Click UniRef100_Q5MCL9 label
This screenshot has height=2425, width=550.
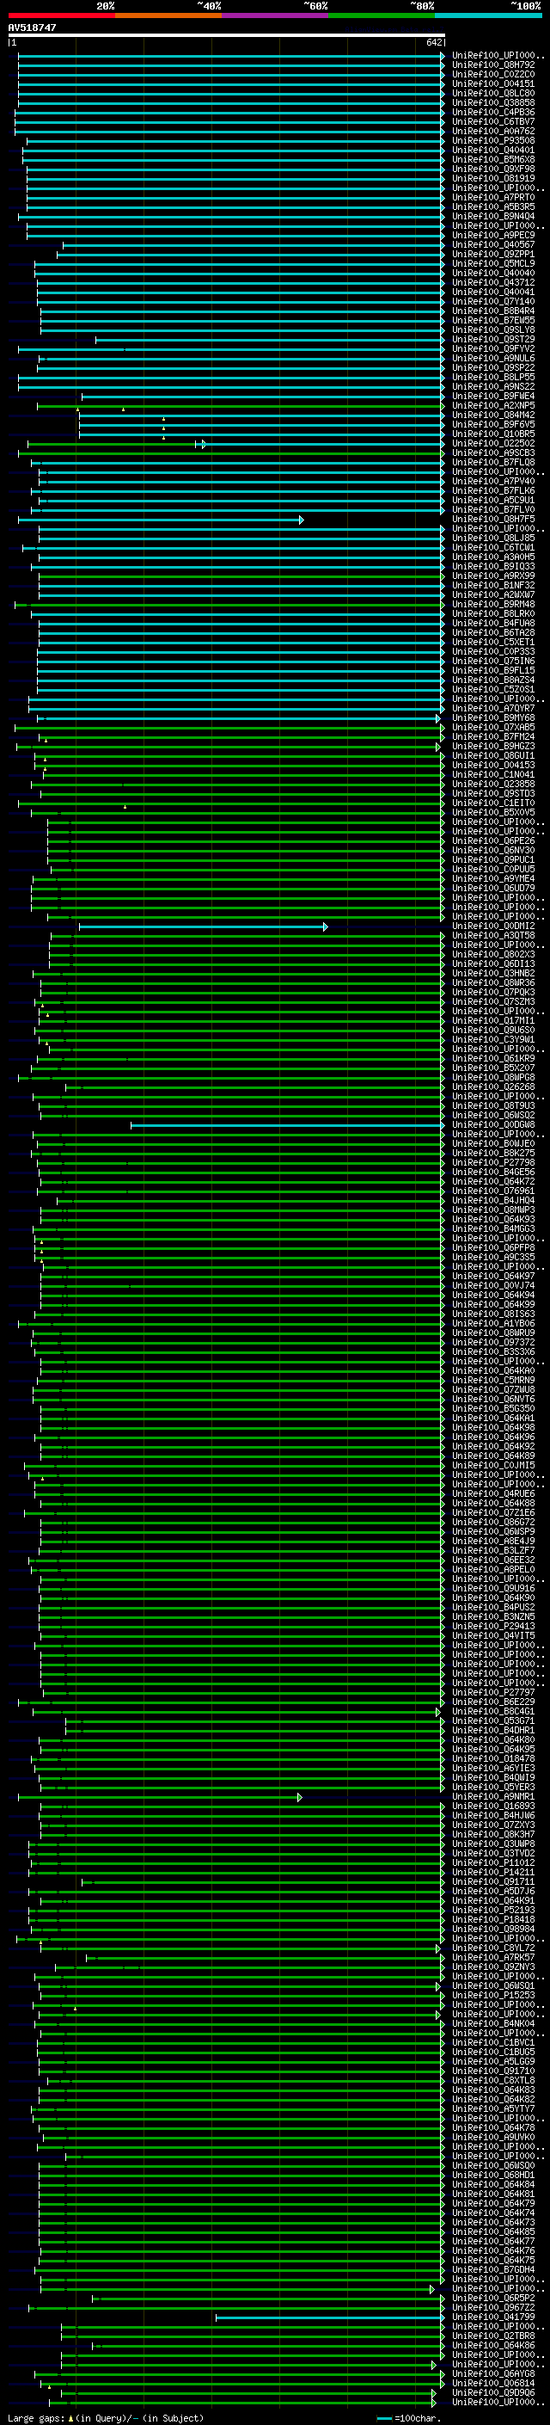coord(493,263)
